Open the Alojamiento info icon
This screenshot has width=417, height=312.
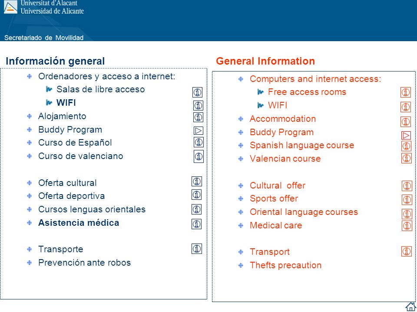[198, 117]
